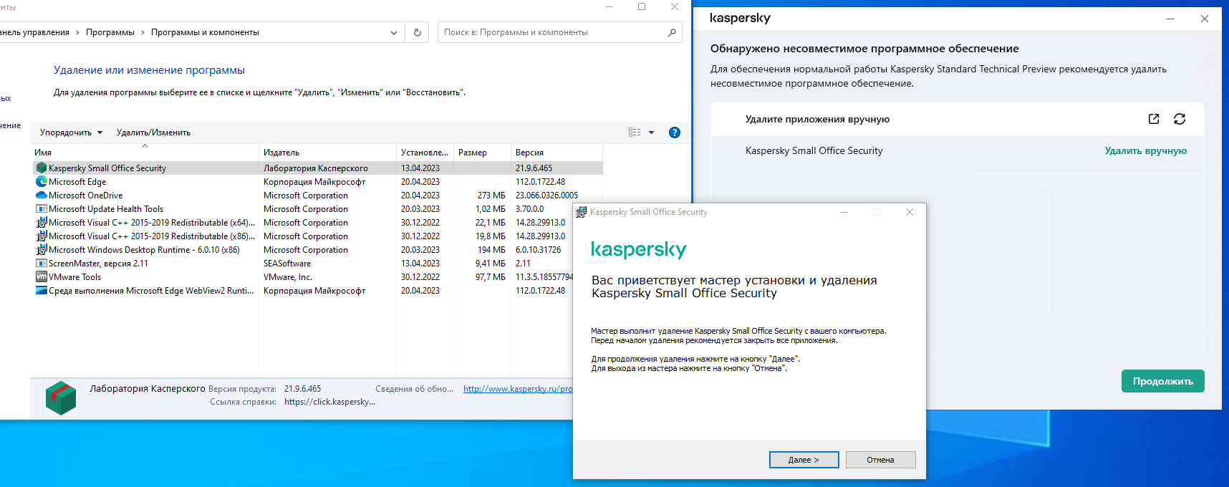Click the Microsoft OneDrive cloud icon

coord(42,196)
